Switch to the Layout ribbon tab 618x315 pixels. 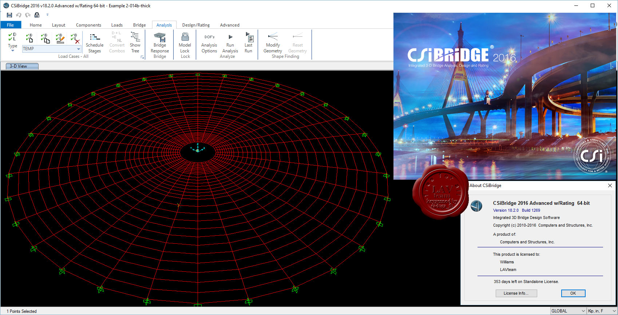59,25
